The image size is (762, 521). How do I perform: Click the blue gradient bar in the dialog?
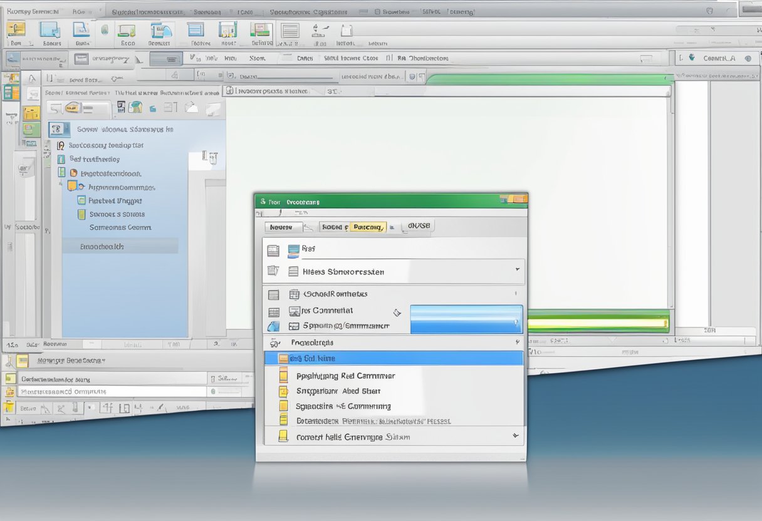(466, 319)
